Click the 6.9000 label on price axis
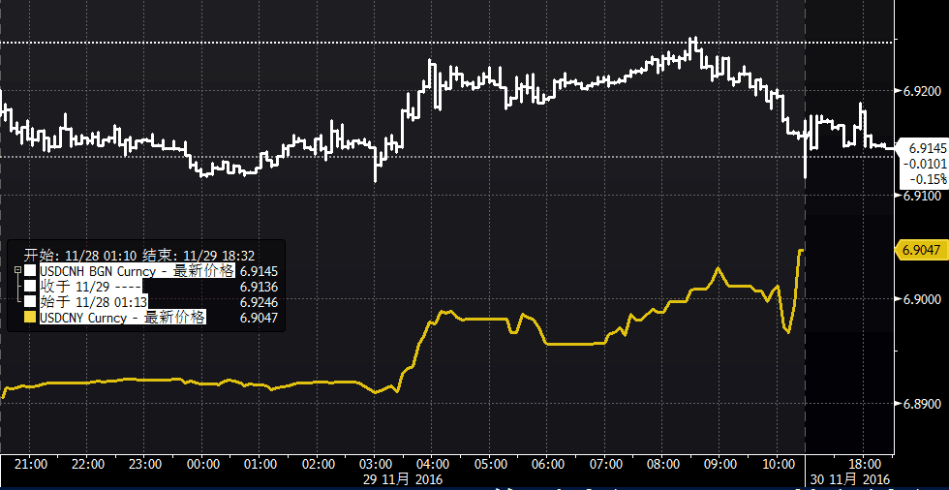The width and height of the screenshot is (949, 490). 921,299
